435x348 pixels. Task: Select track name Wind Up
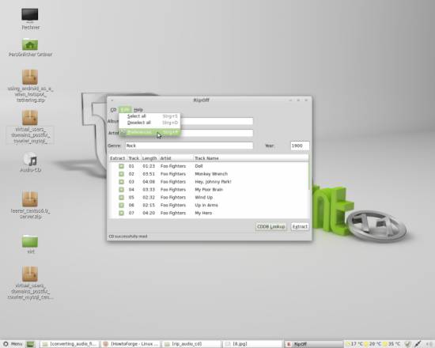[x=203, y=197]
